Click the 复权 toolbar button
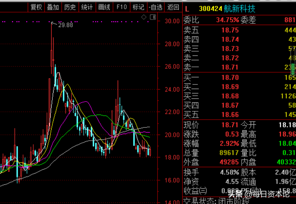 tap(36, 7)
